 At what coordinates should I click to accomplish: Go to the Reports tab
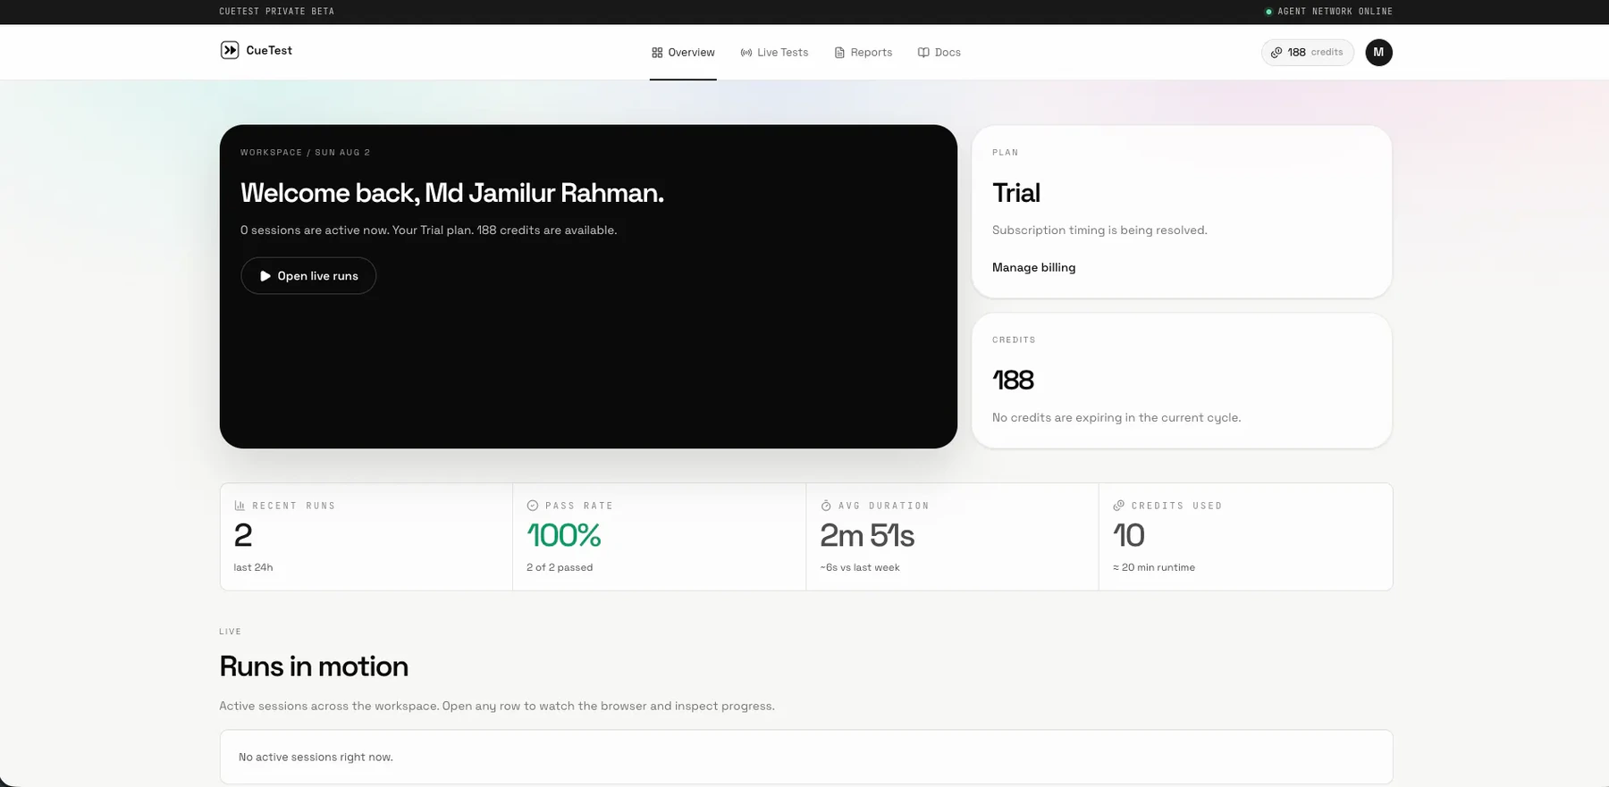click(x=863, y=53)
